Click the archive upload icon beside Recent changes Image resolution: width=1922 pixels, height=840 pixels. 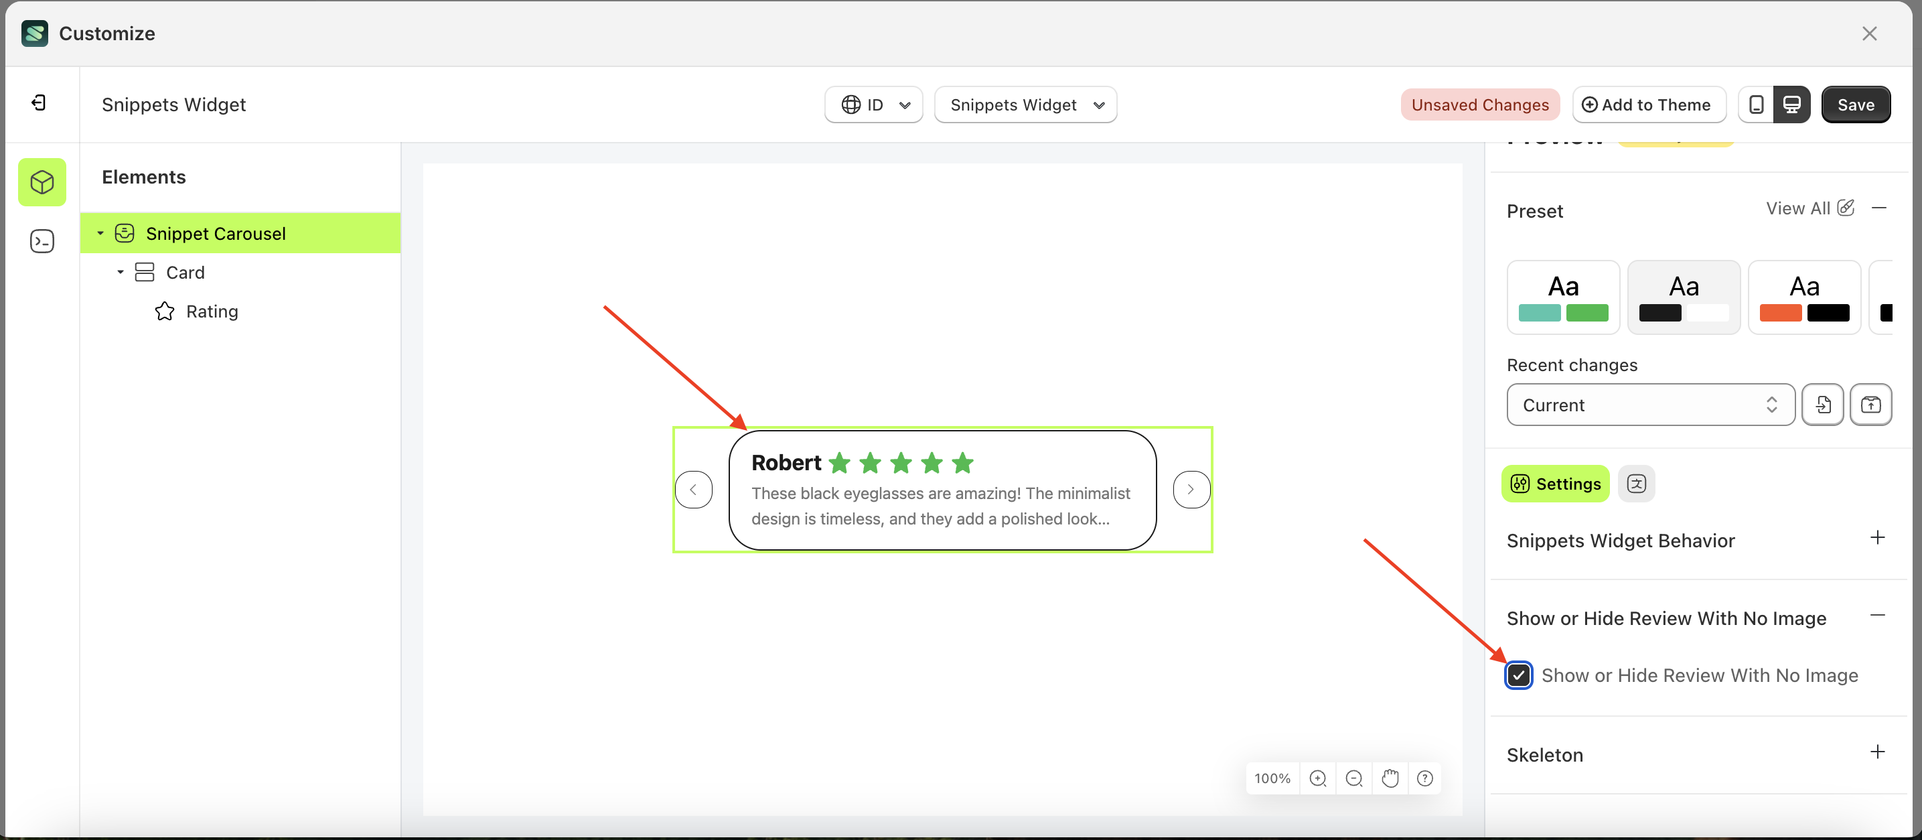coord(1871,405)
